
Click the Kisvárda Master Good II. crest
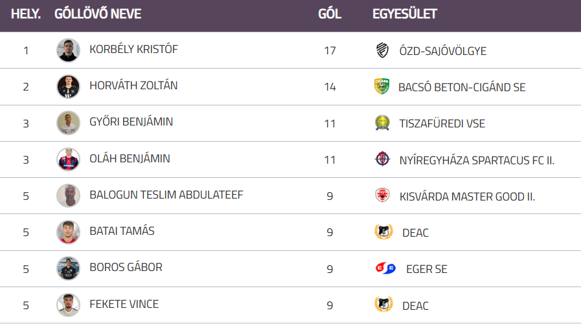(383, 195)
